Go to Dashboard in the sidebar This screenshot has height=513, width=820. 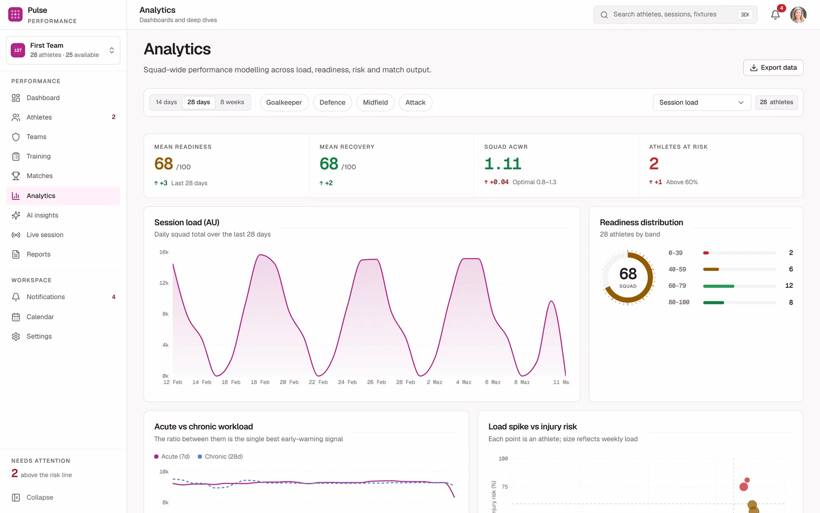63,98
